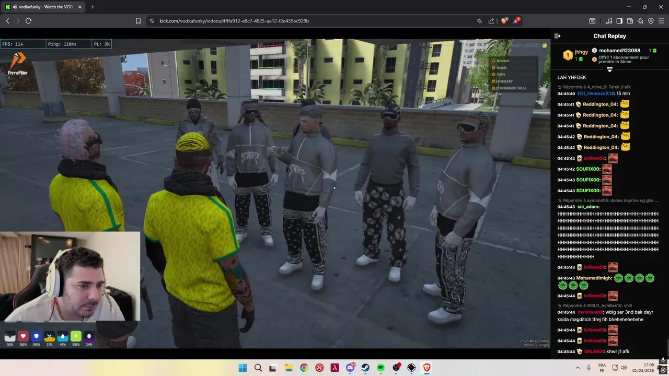Bookmark this page icon
Screen dimensions: 669x376
(x=138, y=21)
